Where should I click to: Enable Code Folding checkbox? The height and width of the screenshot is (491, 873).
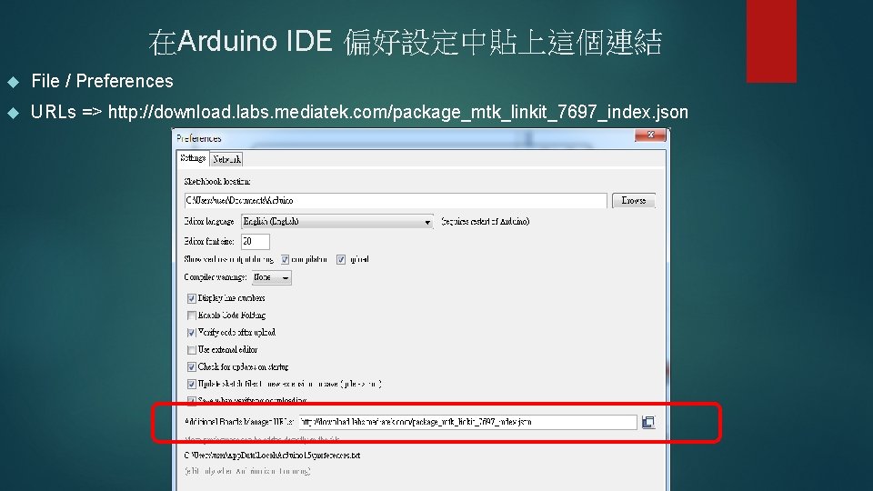point(192,316)
